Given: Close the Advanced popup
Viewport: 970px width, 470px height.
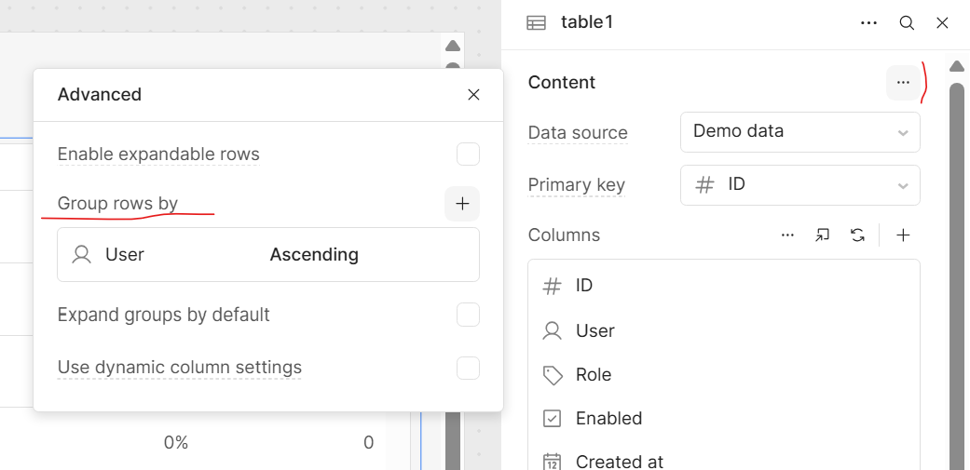Looking at the screenshot, I should 473,95.
